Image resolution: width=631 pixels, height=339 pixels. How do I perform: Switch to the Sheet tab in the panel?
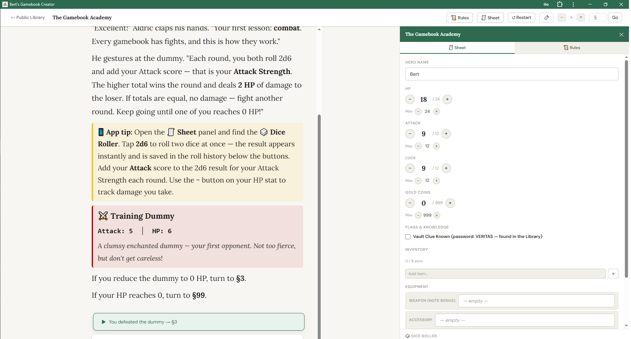coord(457,47)
